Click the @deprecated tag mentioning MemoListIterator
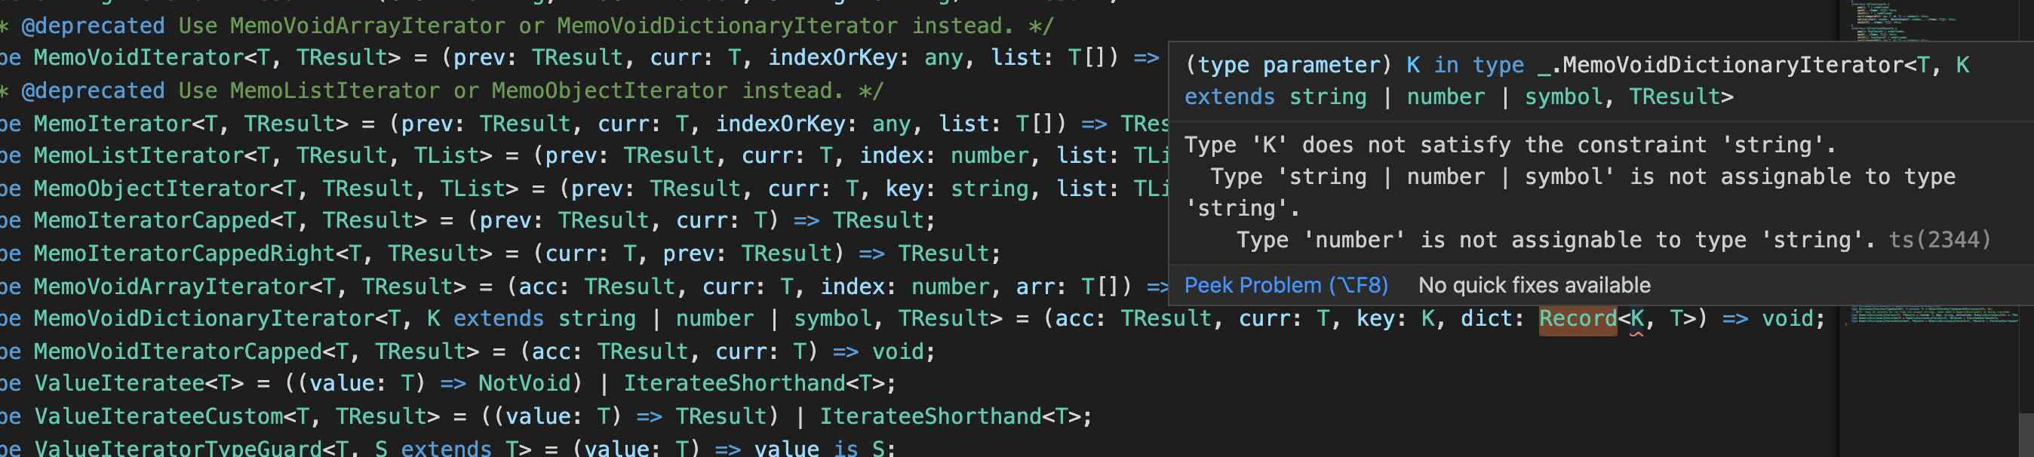Viewport: 2034px width, 457px height. (x=93, y=90)
